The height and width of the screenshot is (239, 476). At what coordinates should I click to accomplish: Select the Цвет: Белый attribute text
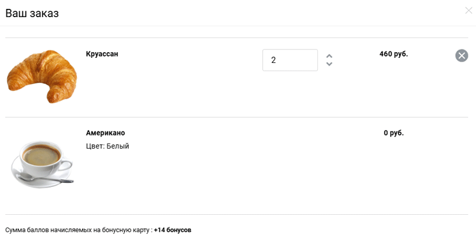107,146
